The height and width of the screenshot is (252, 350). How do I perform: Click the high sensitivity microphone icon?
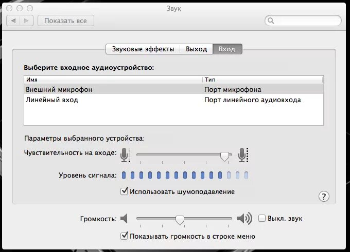pyautogui.click(x=243, y=154)
